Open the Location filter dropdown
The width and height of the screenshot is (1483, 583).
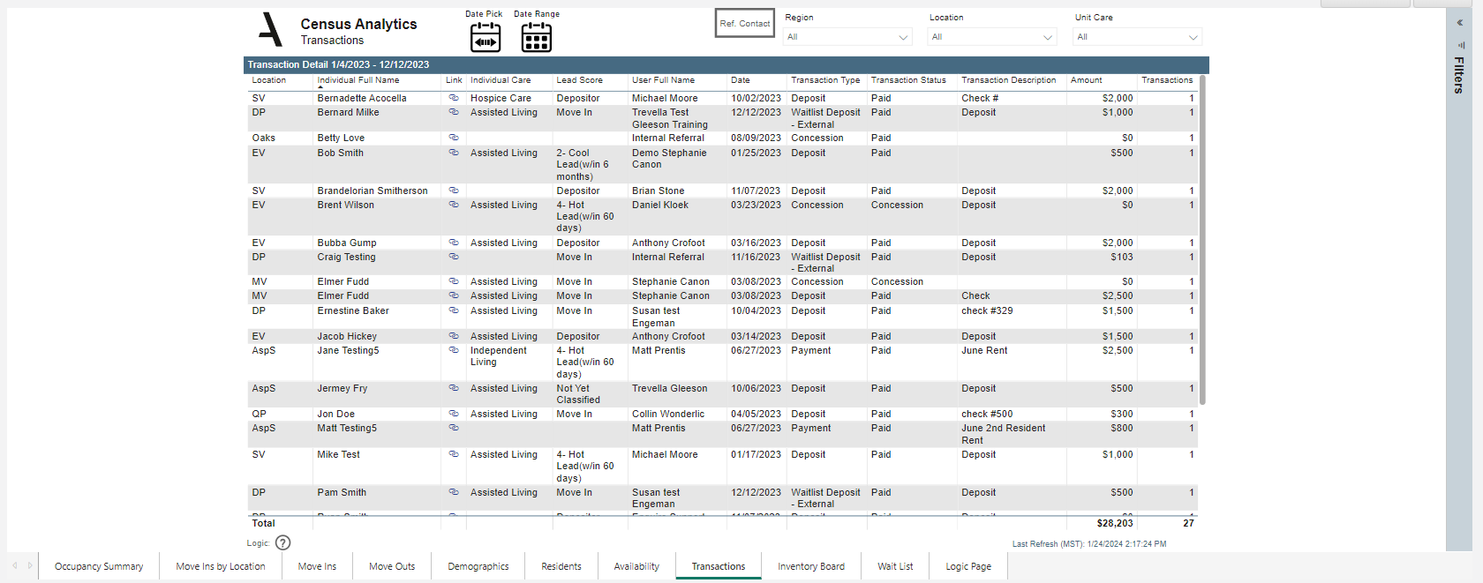992,37
